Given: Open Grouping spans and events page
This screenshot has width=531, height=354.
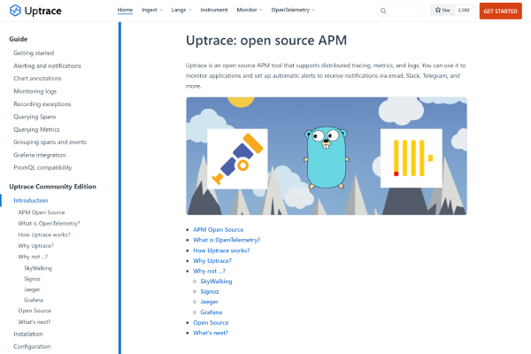Looking at the screenshot, I should [50, 142].
